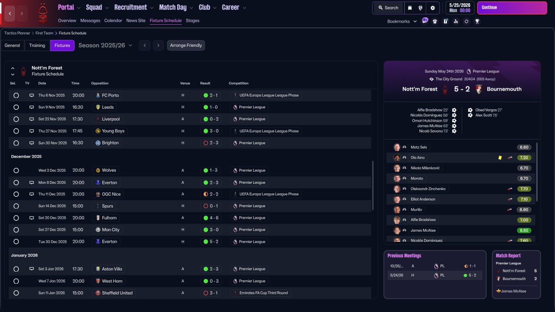This screenshot has height=312, width=555.
Task: Open the Club dropdown menu
Action: 208,7
